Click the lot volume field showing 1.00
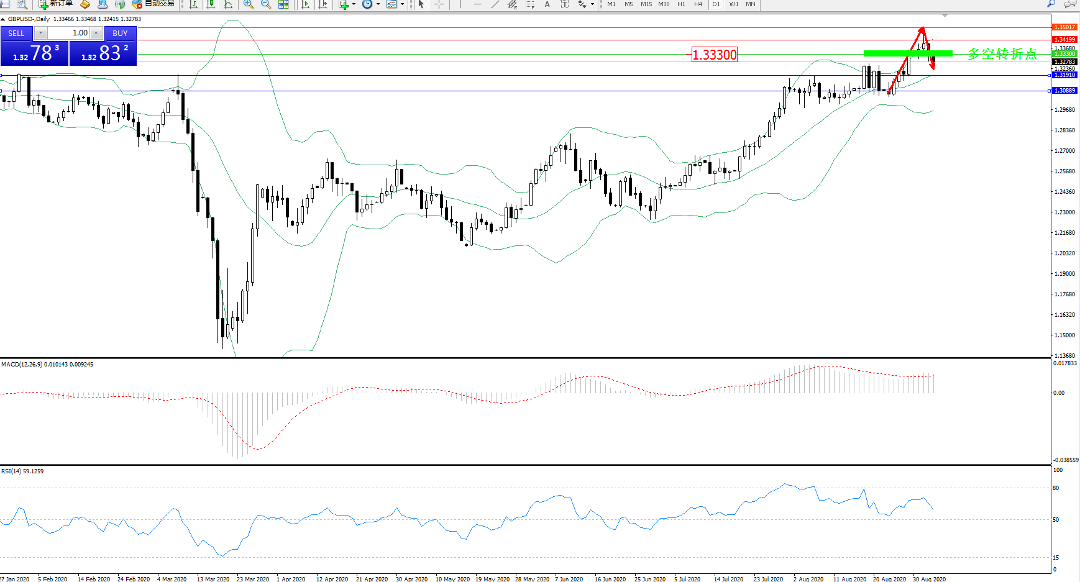This screenshot has width=1080, height=582. point(69,33)
